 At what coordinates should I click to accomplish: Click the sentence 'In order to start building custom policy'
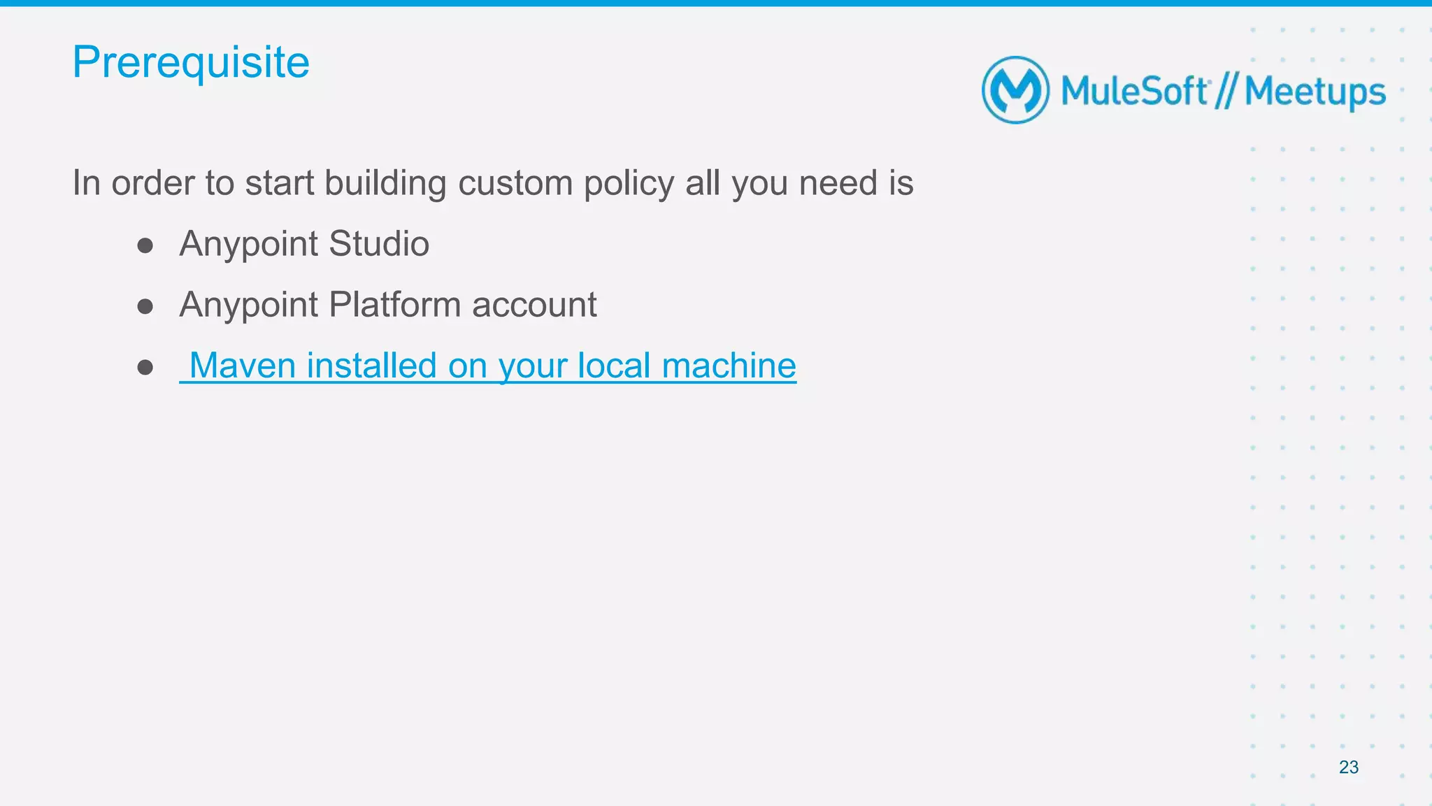click(373, 183)
